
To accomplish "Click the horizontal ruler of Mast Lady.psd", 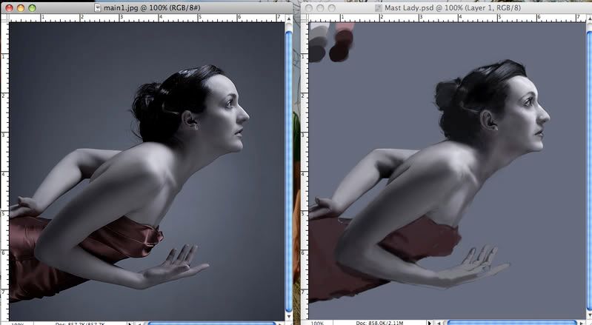I will pos(447,18).
